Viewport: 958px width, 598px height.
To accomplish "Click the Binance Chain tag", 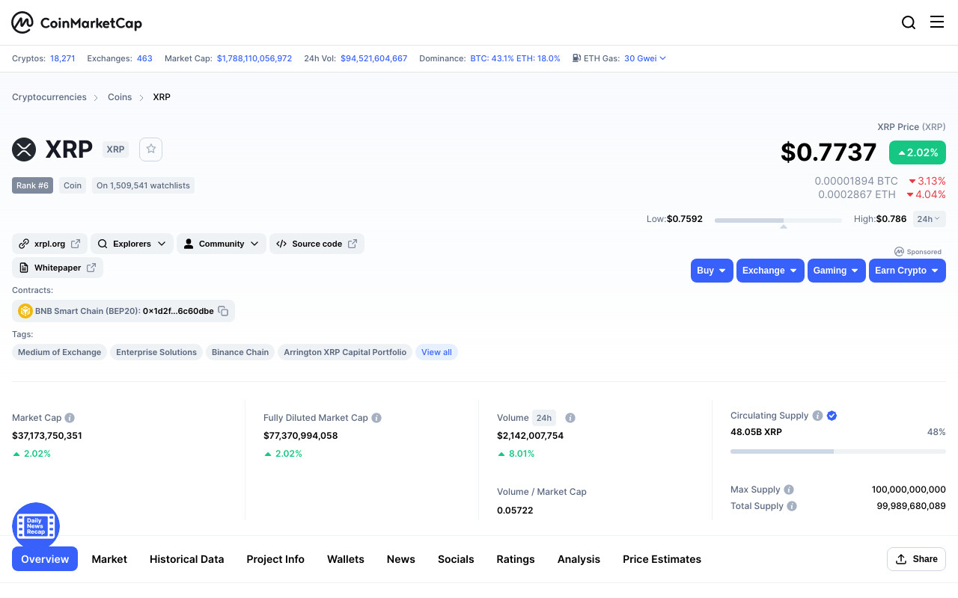I will pos(240,352).
